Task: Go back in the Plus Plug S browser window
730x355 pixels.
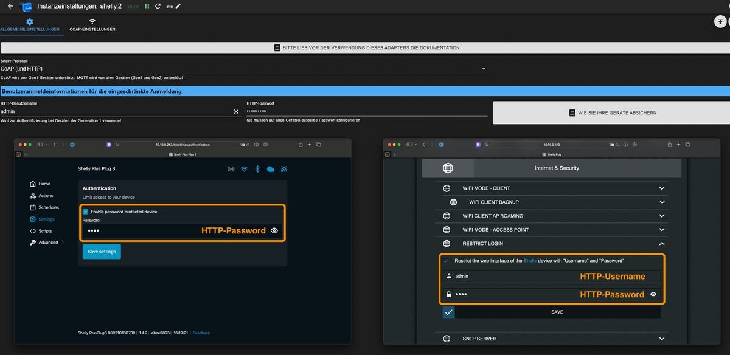Action: click(x=55, y=145)
